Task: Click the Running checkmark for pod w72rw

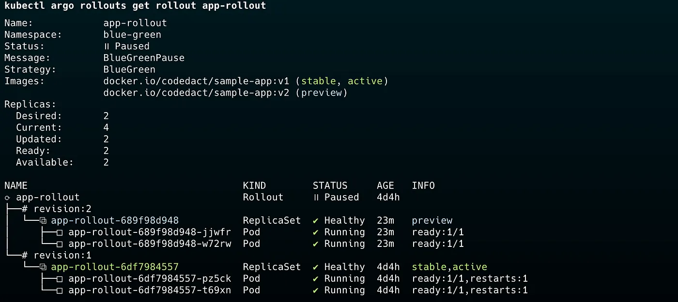Action: [x=316, y=244]
